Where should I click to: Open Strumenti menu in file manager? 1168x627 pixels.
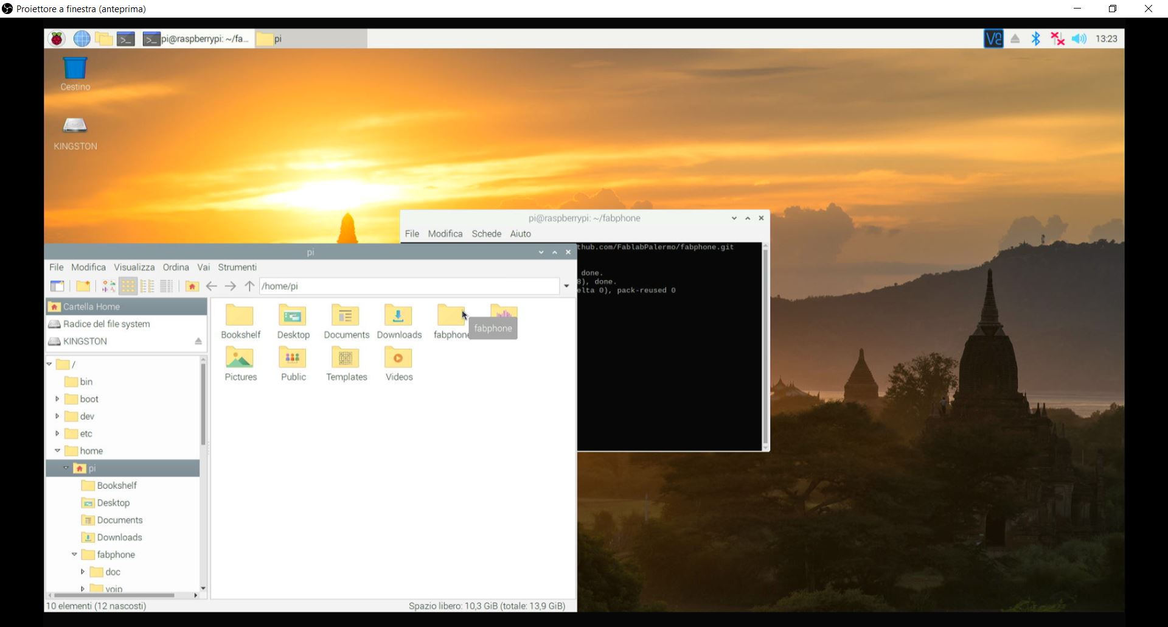(237, 267)
